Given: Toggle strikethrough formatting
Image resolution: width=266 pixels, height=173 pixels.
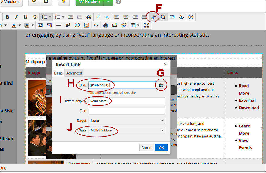Looking at the screenshot, I should coord(35,17).
